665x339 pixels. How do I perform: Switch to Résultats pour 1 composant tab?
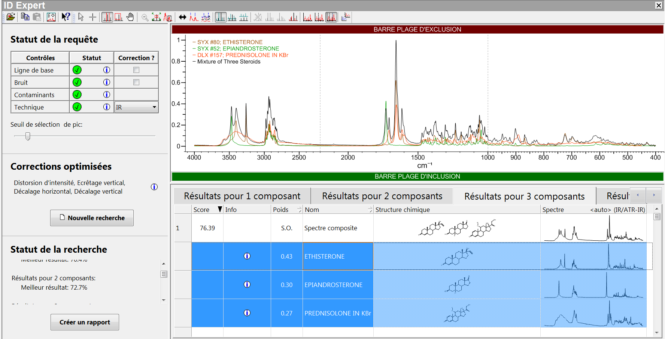click(242, 196)
